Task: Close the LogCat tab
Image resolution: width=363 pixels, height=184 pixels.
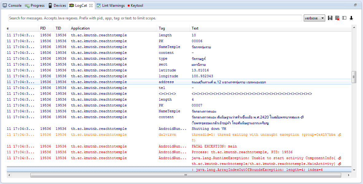Action: (91, 6)
